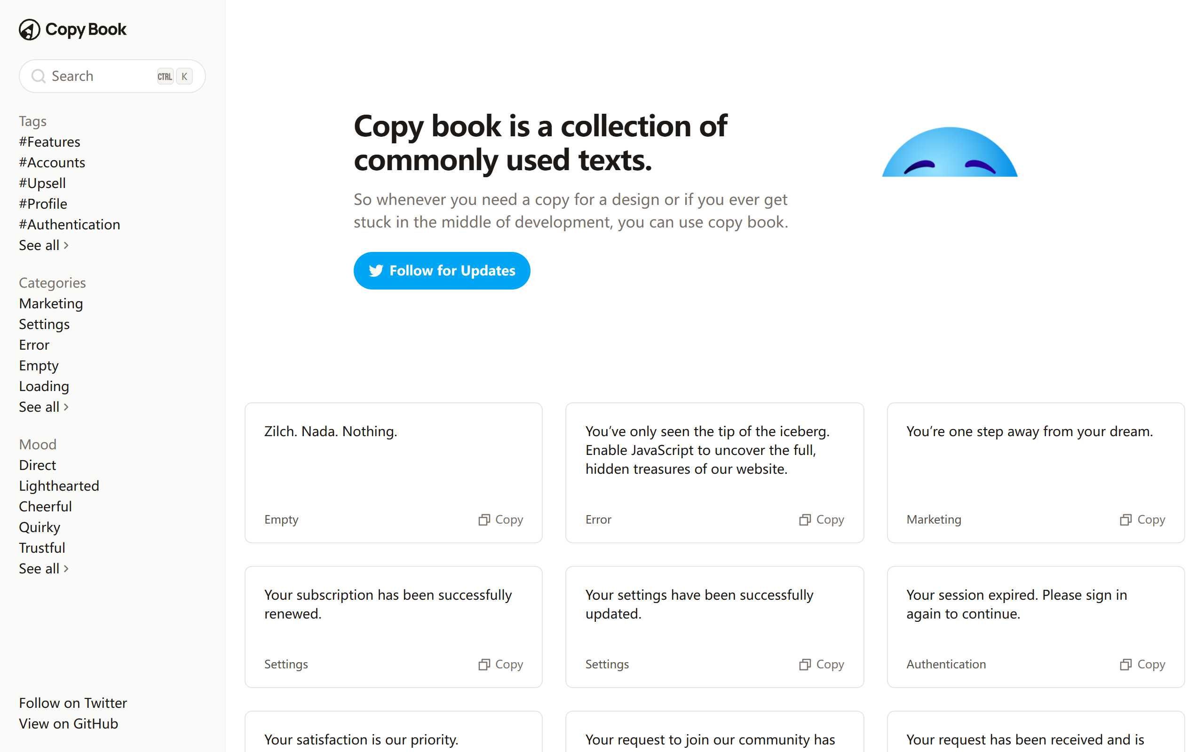Expand all Categories with See all
Viewport: 1204px width, 752px height.
tap(44, 407)
